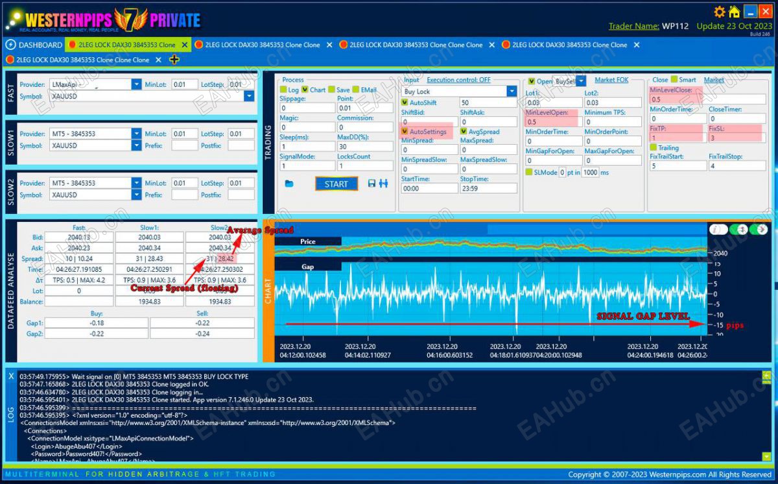778x484 pixels.
Task: Click the FAST MinLot input field
Action: [185, 84]
